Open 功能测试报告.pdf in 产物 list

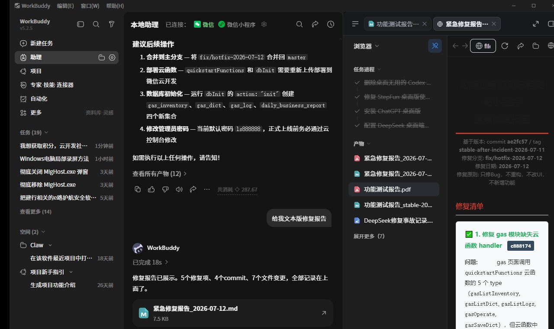tap(394, 189)
